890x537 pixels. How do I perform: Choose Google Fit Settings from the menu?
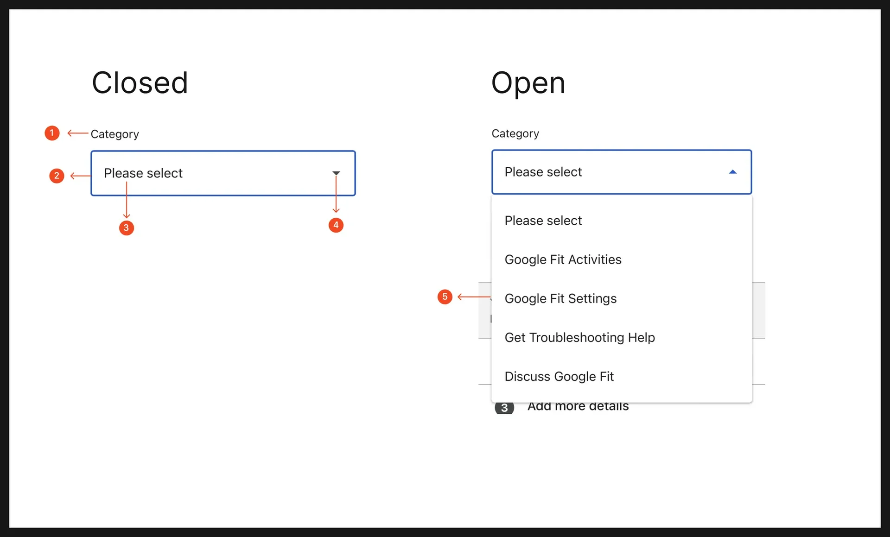pos(560,298)
